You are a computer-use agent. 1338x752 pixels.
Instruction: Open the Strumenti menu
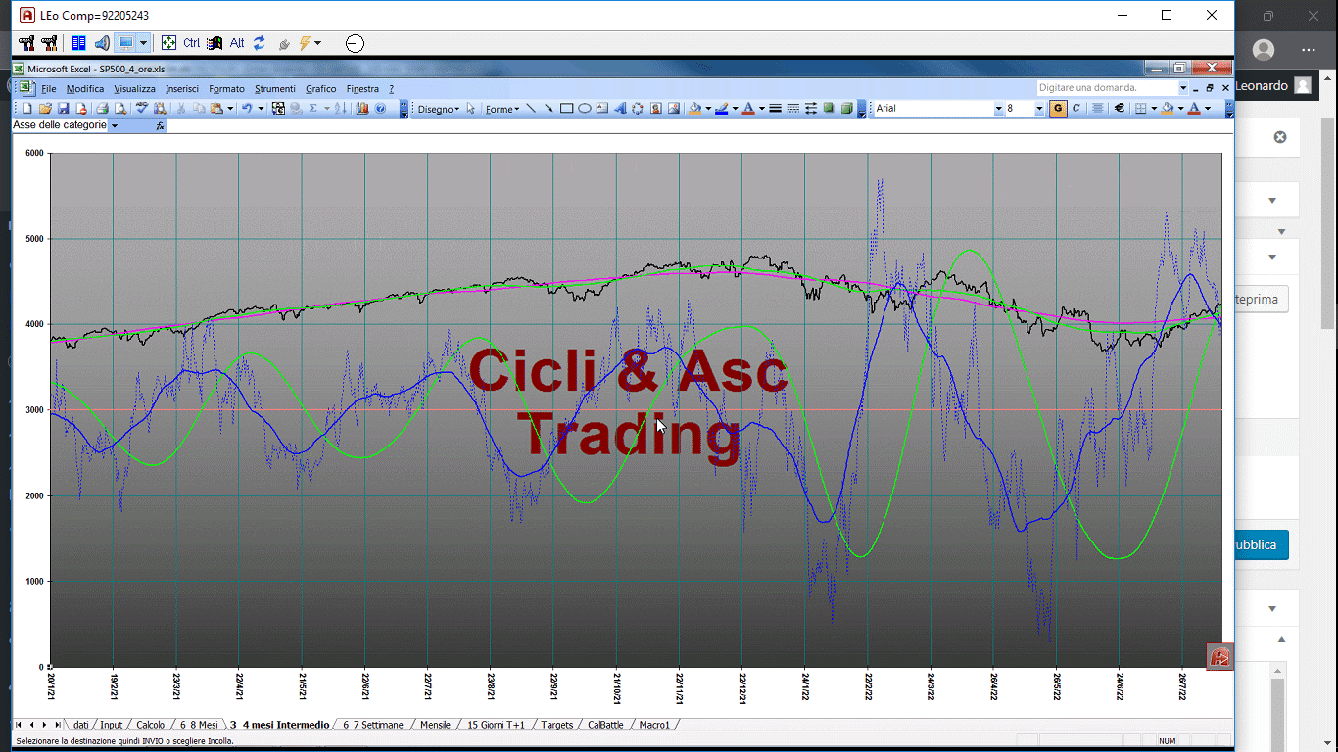point(275,89)
